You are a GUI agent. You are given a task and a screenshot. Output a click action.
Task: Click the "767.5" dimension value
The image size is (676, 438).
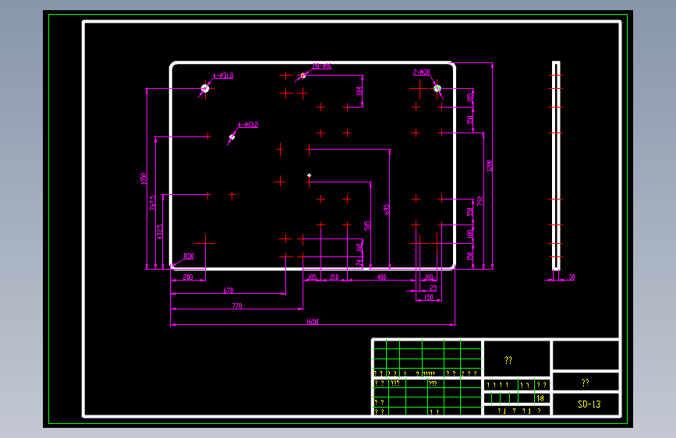coord(153,203)
